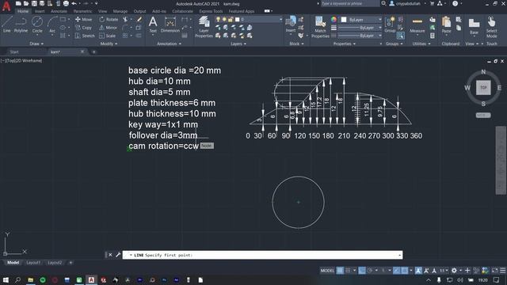Switch to the Annotate ribbon tab
This screenshot has height=285, width=507.
point(59,11)
